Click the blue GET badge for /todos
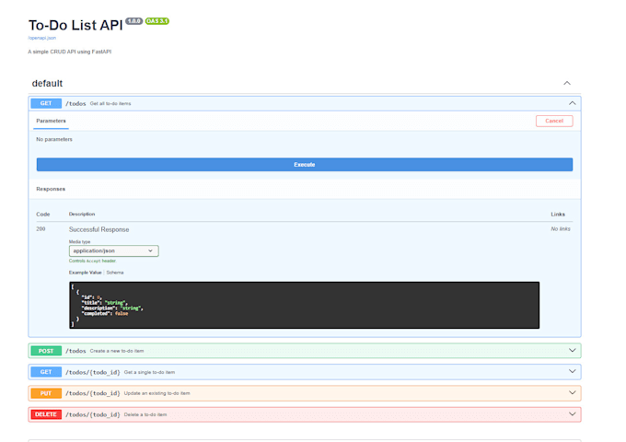The image size is (626, 442). [x=46, y=103]
